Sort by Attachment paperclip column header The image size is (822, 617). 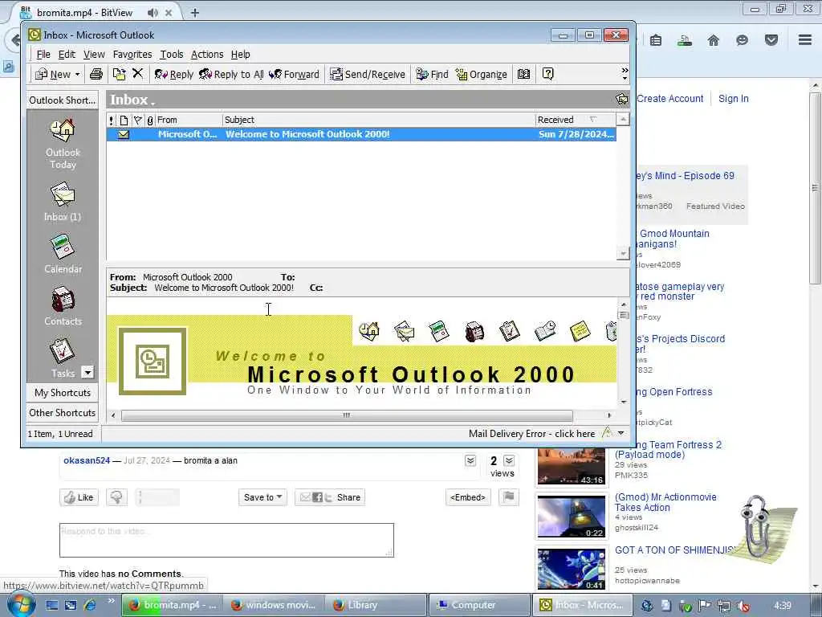pyautogui.click(x=150, y=121)
